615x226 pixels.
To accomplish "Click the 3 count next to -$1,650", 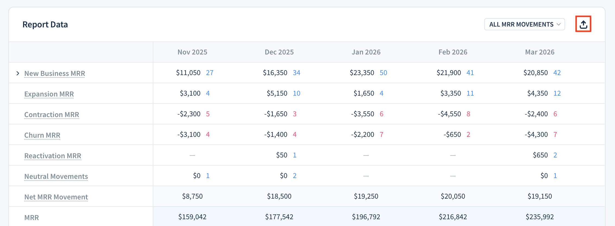I will [x=295, y=114].
